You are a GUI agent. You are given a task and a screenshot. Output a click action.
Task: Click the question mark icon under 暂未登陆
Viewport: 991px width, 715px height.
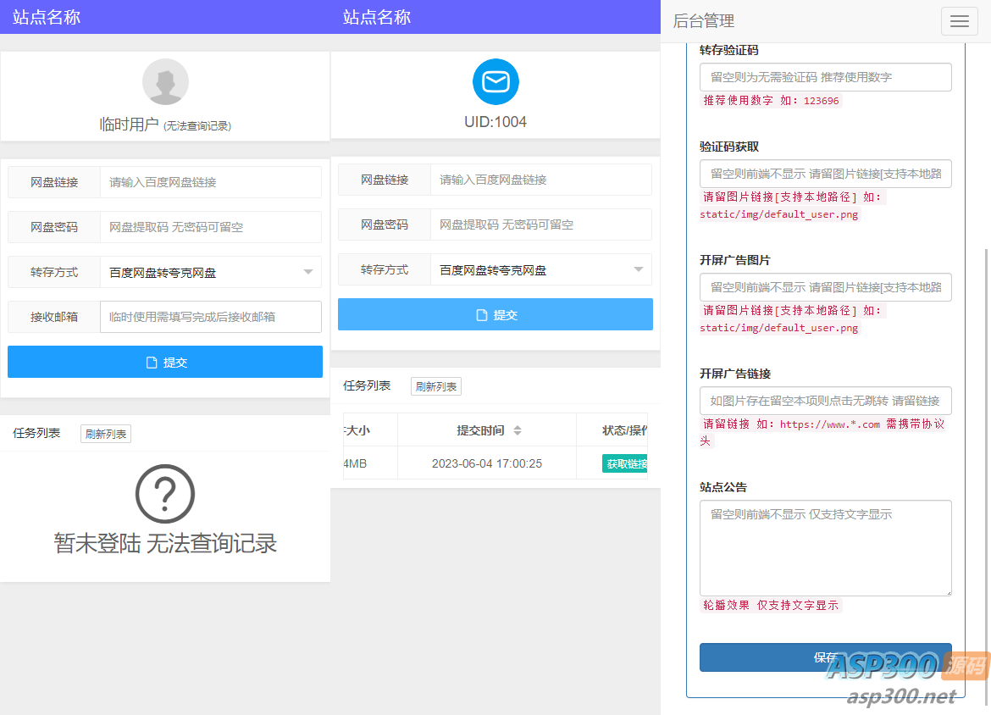[x=164, y=495]
